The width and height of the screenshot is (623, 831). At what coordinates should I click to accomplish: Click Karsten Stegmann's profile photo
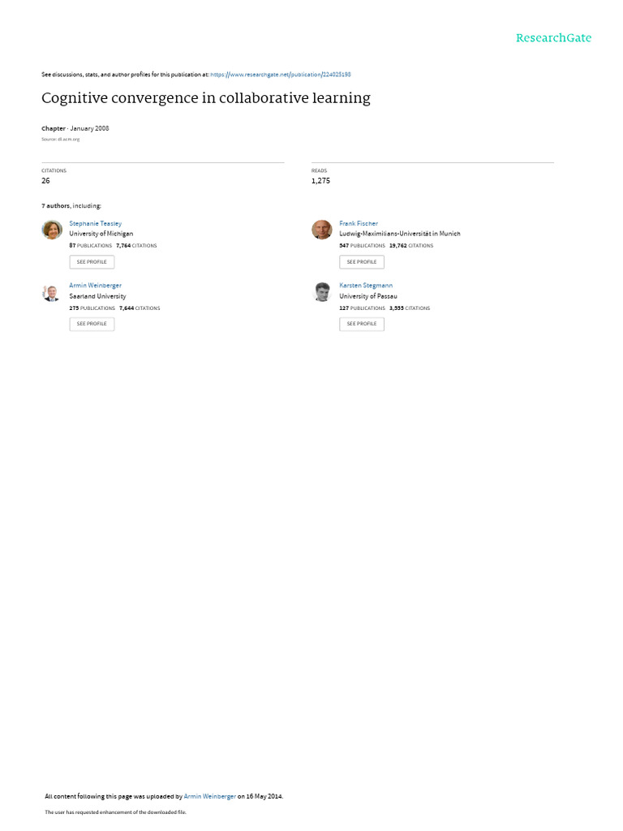(x=322, y=292)
